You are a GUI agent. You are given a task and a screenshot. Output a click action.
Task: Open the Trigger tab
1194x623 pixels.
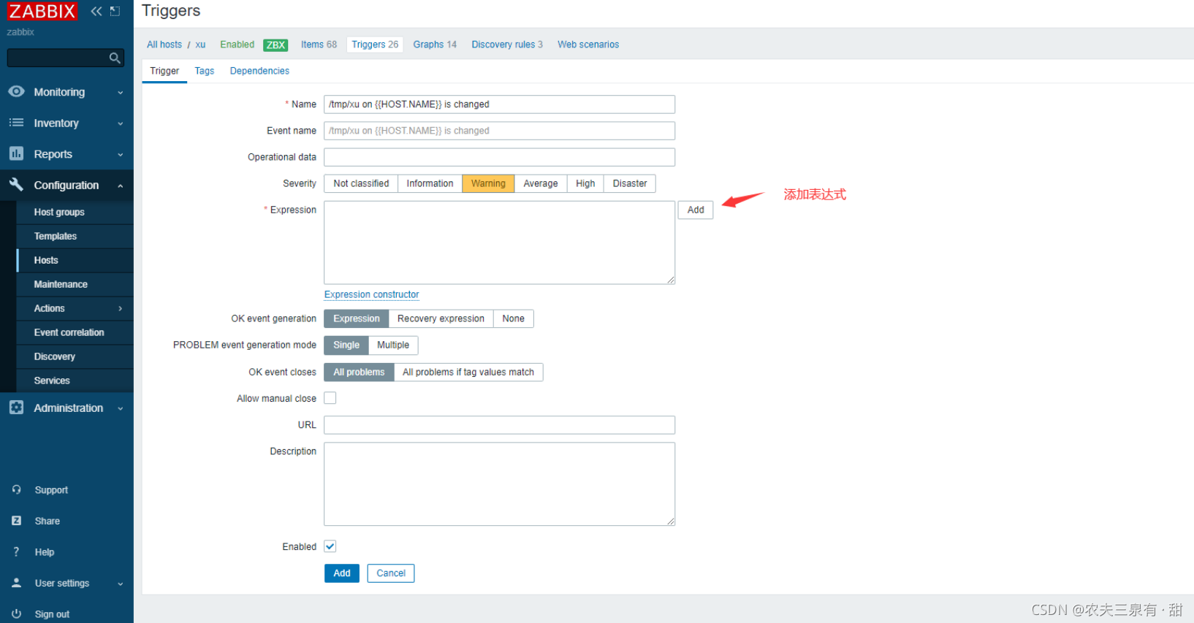(164, 71)
